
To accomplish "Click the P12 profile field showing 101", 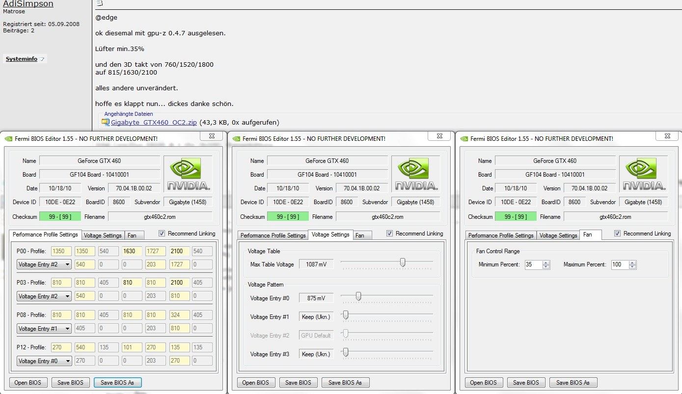I will tap(132, 347).
